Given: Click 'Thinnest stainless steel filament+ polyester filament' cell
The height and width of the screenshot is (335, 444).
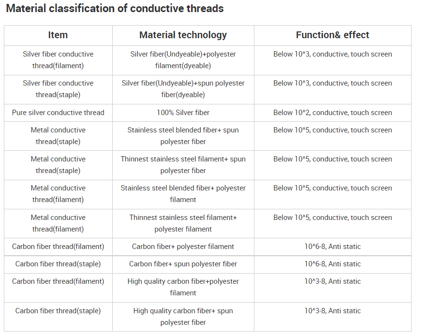Looking at the screenshot, I should [x=183, y=223].
